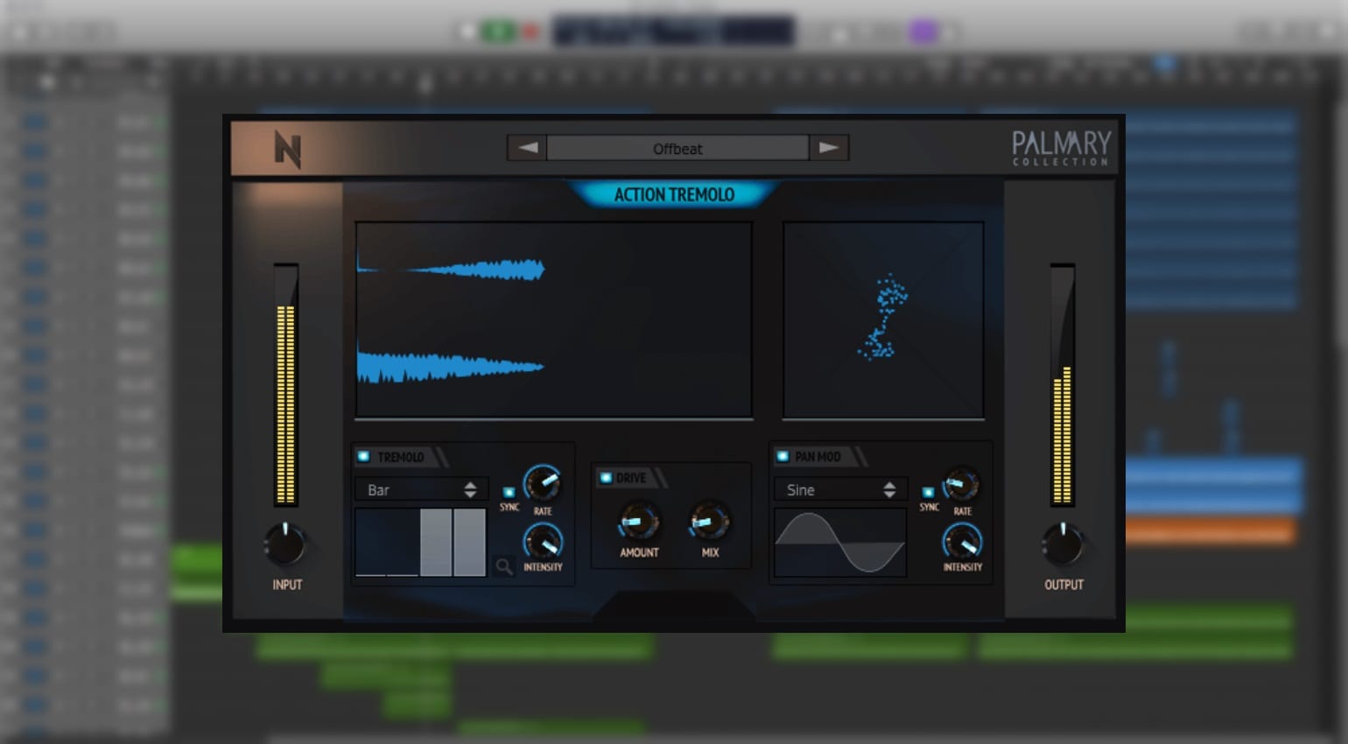
Task: Click the pan modulation scatter display
Action: point(882,319)
